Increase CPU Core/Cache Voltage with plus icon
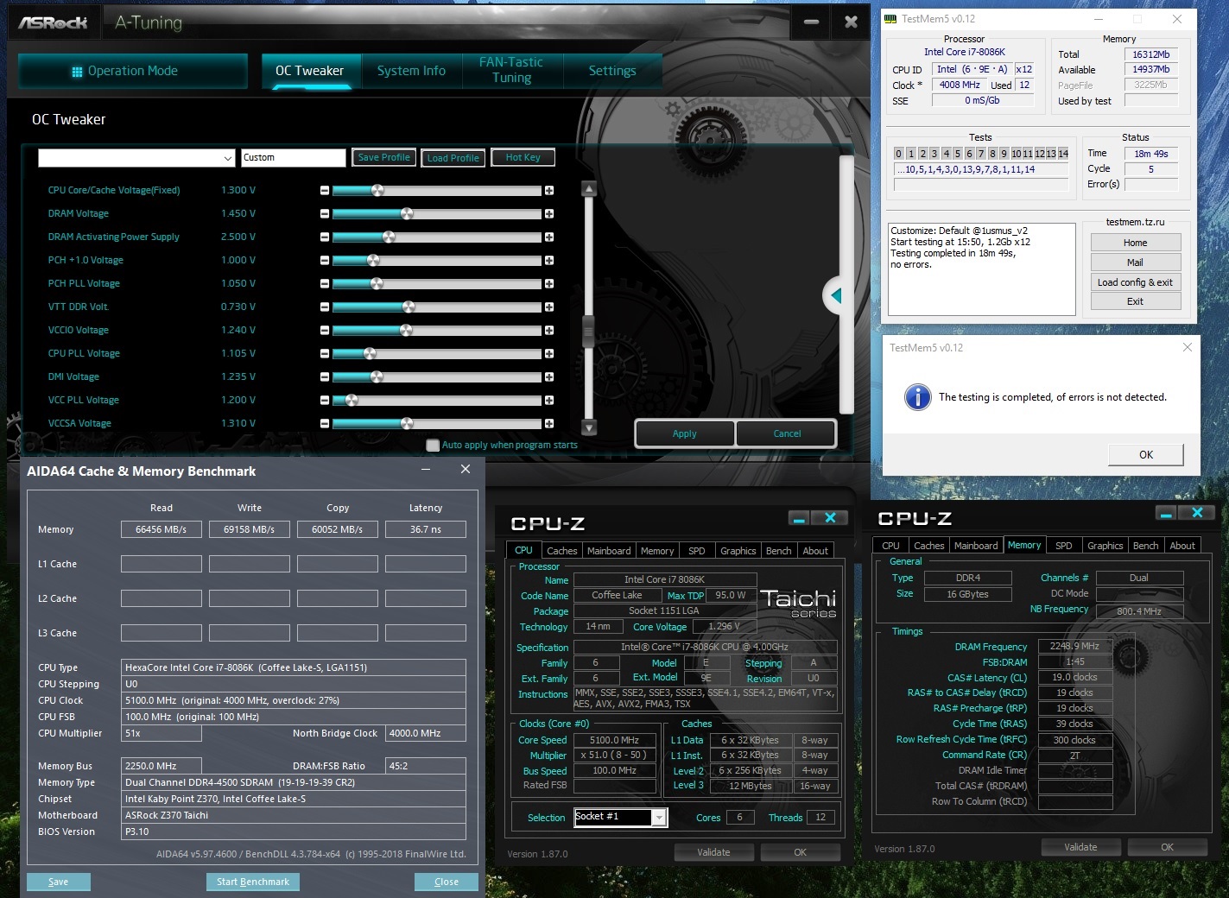 click(x=549, y=190)
